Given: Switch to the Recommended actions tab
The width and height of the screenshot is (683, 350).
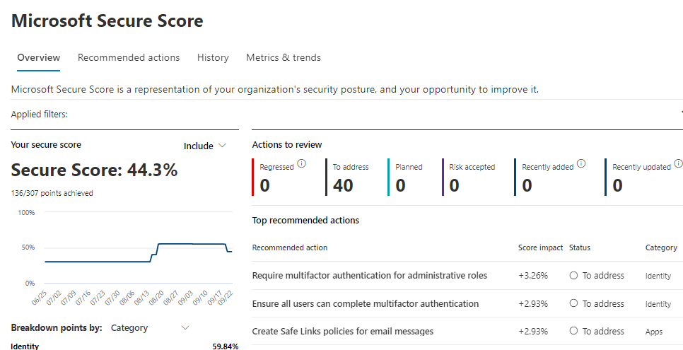Looking at the screenshot, I should click(129, 58).
